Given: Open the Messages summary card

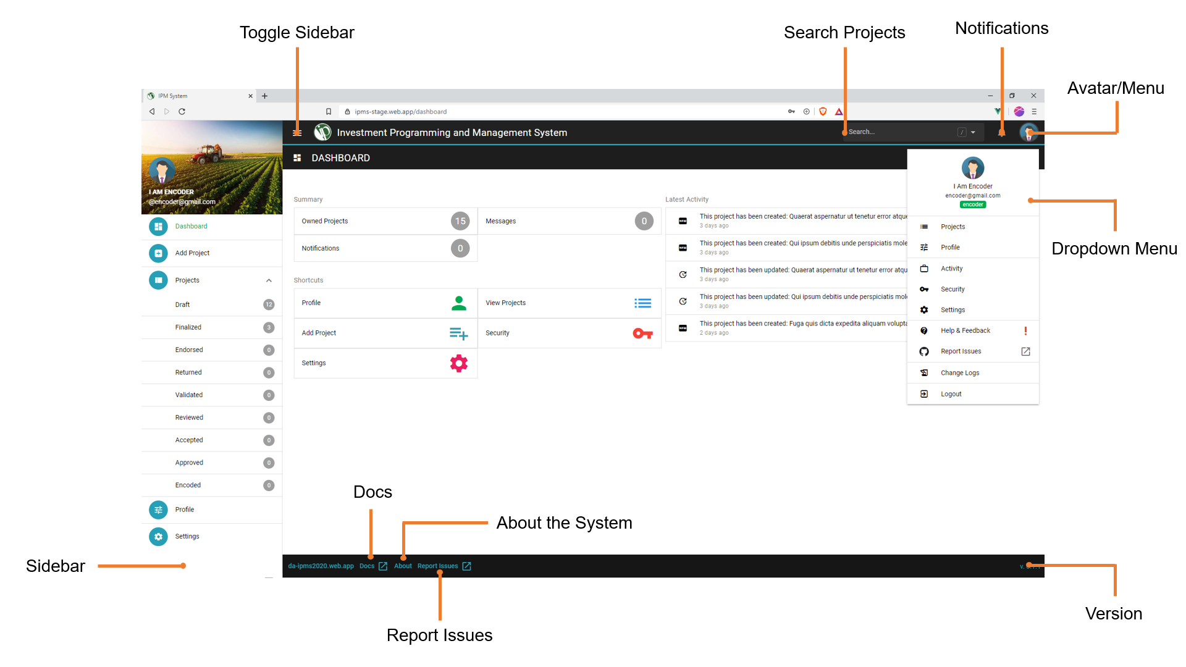Looking at the screenshot, I should [569, 221].
